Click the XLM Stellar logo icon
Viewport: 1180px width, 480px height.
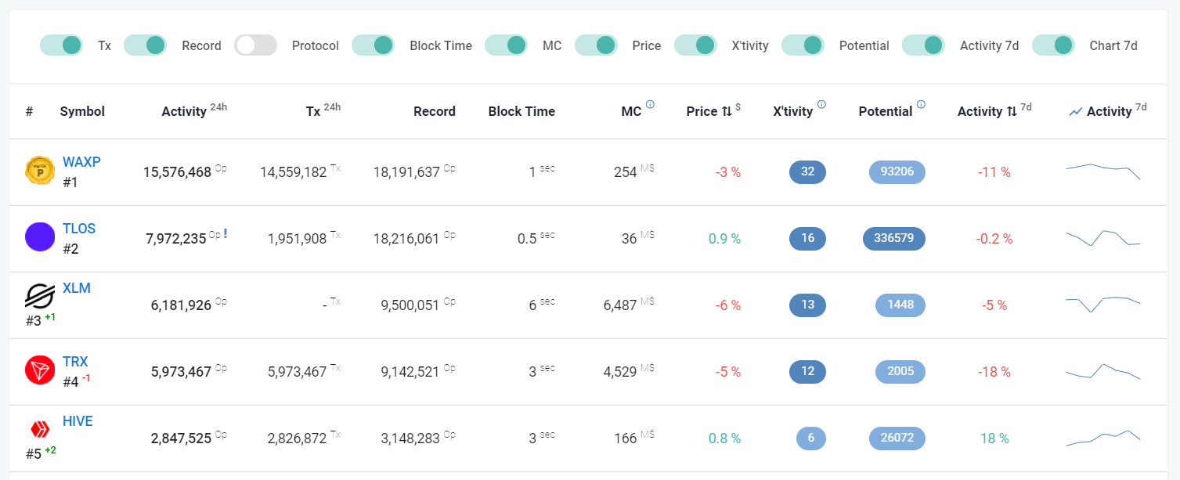40,296
